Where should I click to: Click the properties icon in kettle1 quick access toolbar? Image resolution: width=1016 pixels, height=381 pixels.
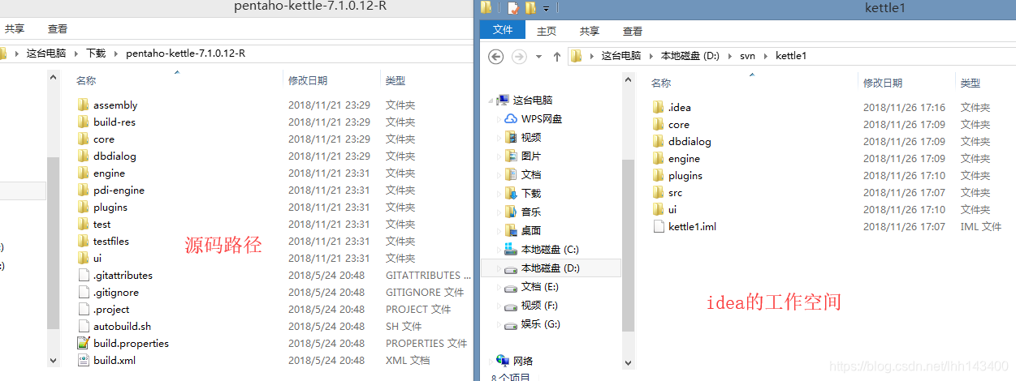click(513, 8)
